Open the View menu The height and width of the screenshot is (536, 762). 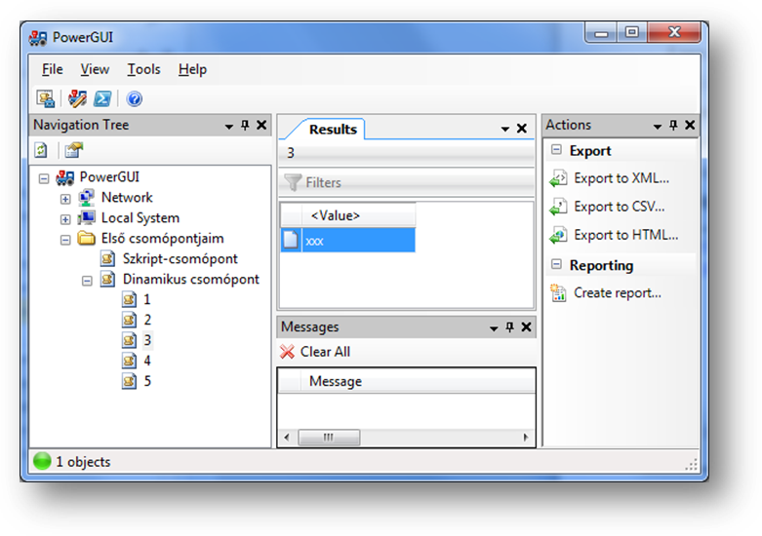pyautogui.click(x=95, y=69)
